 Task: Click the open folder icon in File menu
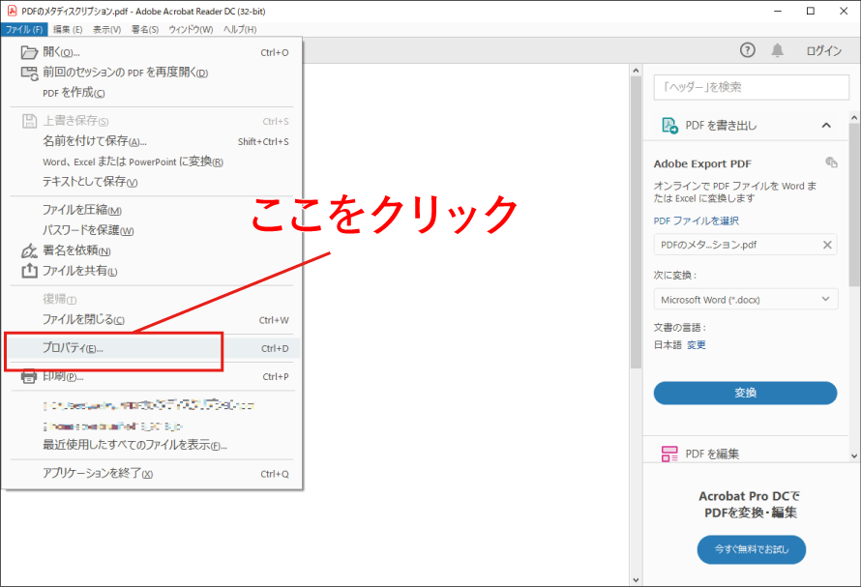[29, 52]
